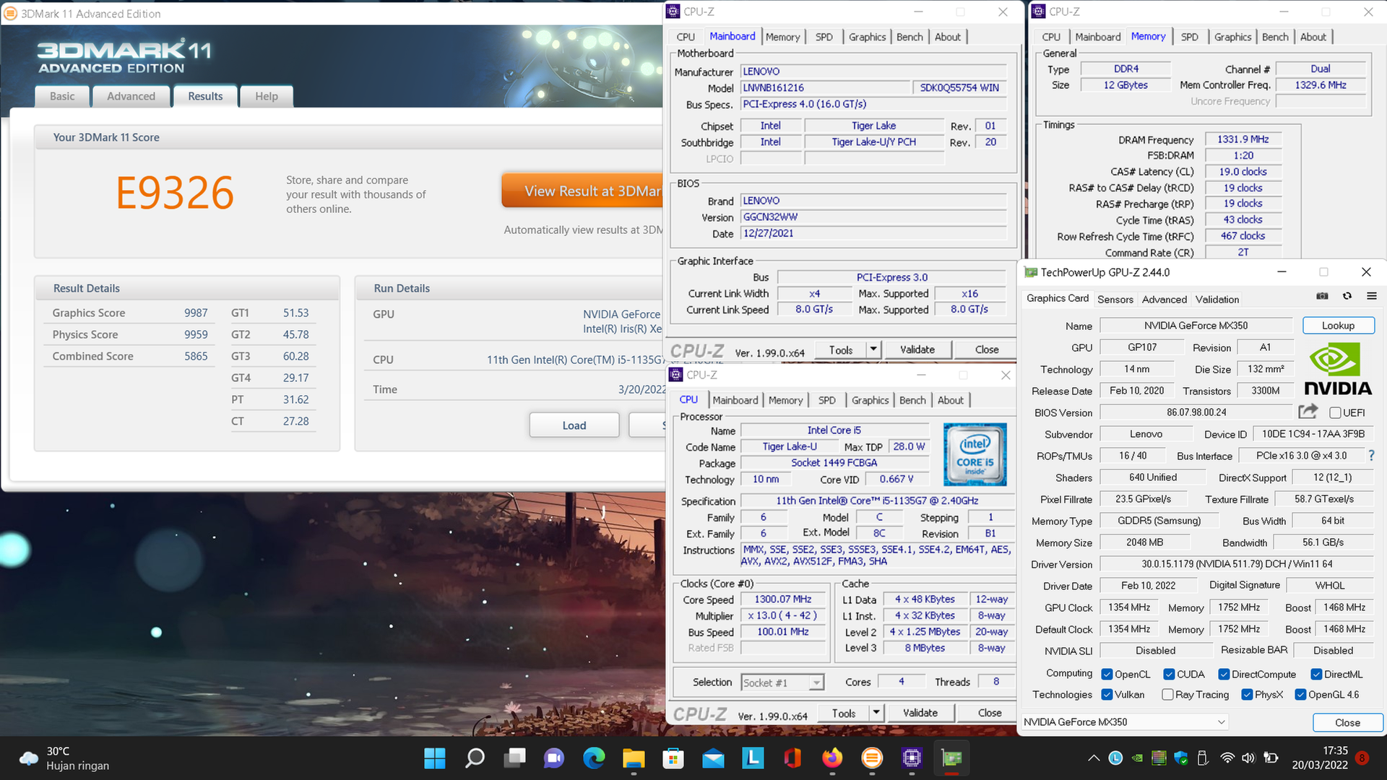Open the GPU-Z hamburger menu
This screenshot has width=1387, height=780.
1372,296
